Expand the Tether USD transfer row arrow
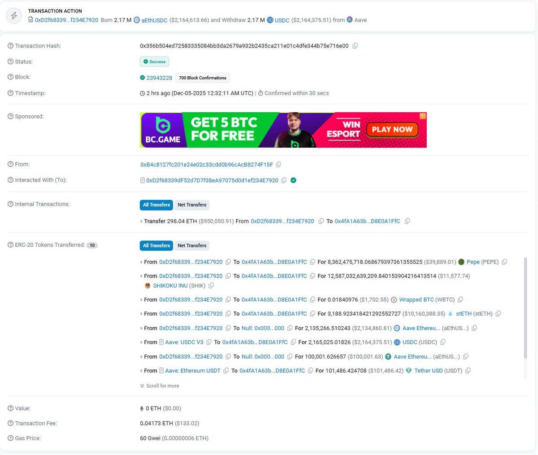 pyautogui.click(x=142, y=371)
